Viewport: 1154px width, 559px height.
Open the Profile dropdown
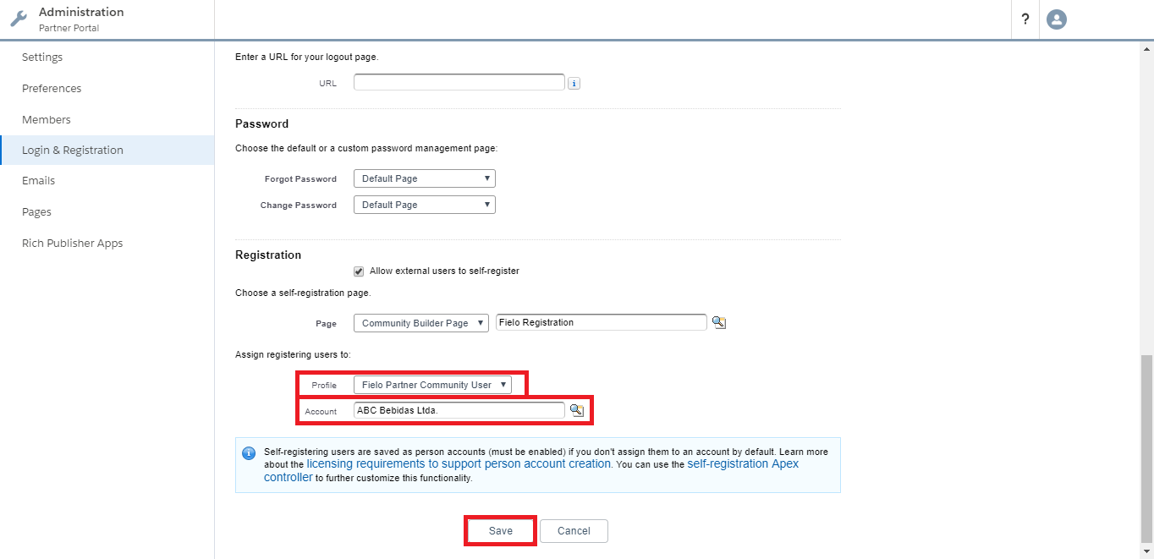(x=432, y=385)
